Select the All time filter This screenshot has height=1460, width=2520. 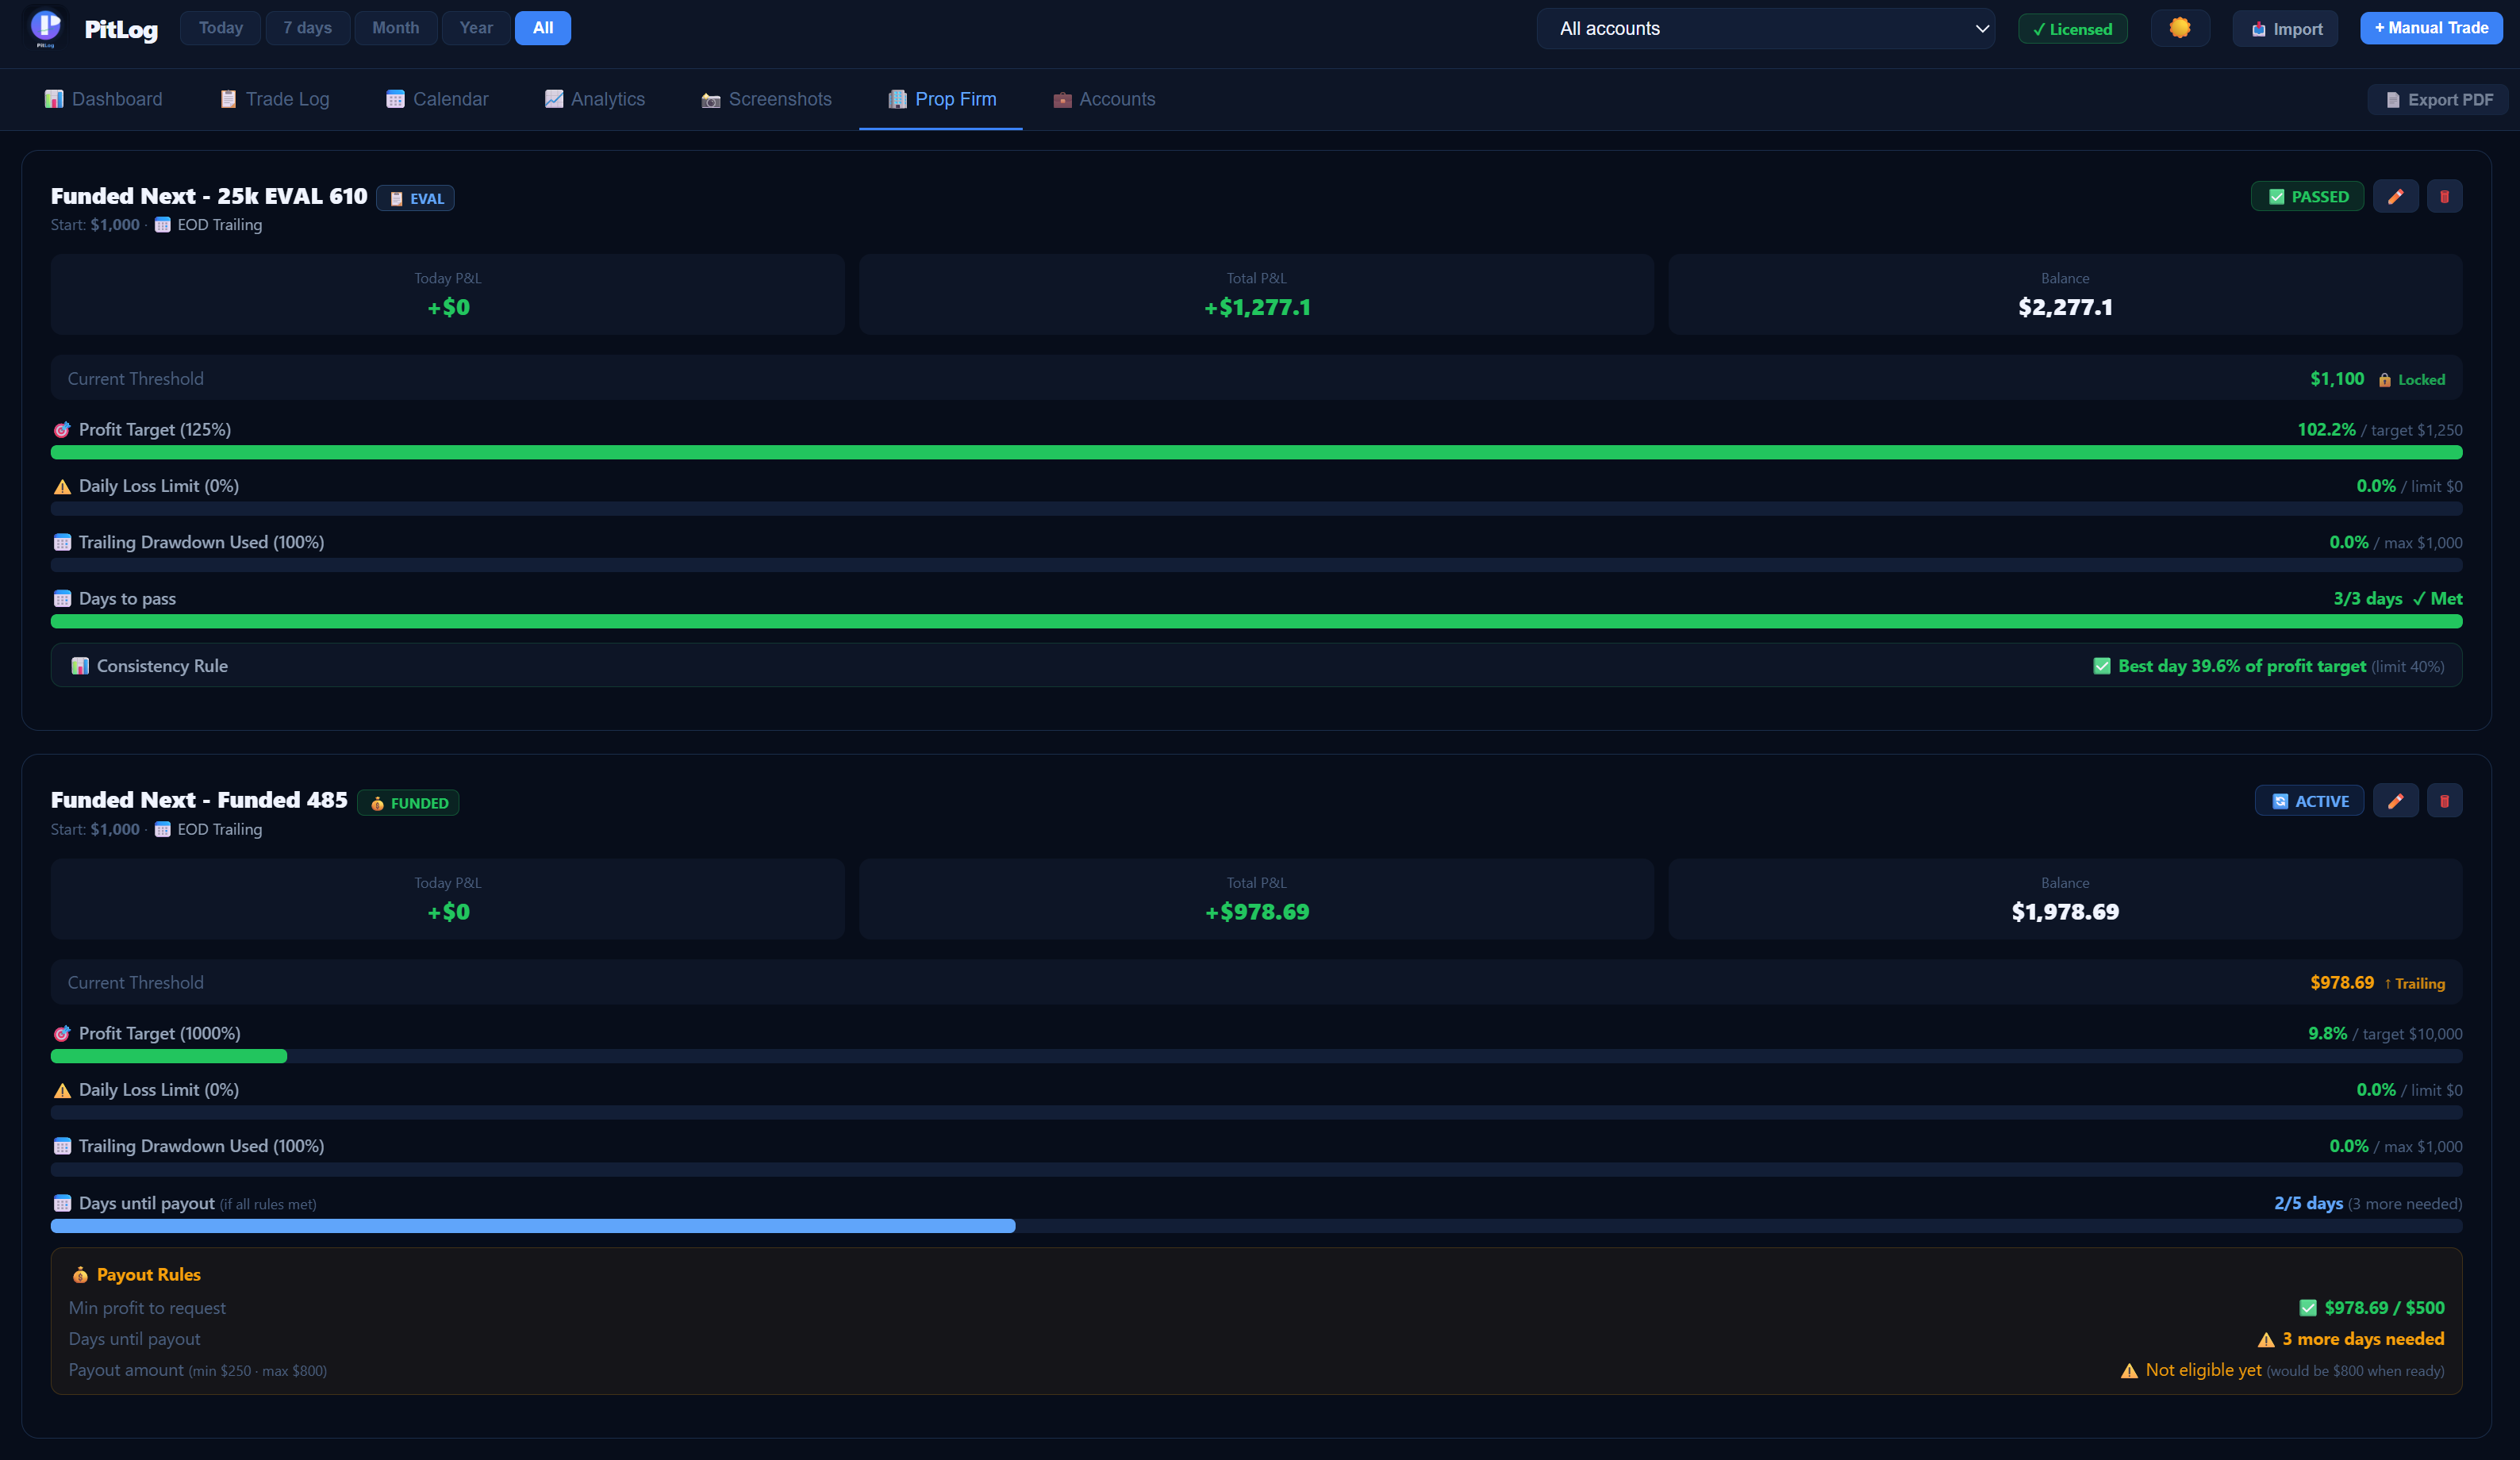[x=543, y=28]
